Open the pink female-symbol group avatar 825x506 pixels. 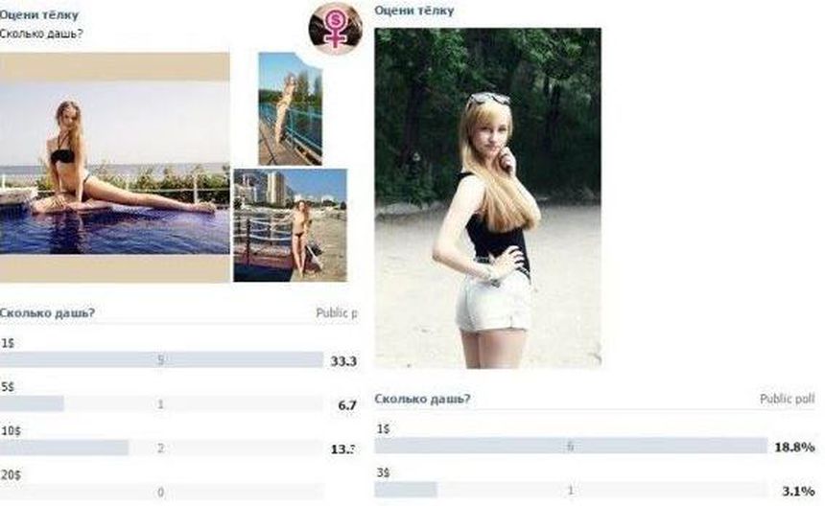click(x=336, y=29)
